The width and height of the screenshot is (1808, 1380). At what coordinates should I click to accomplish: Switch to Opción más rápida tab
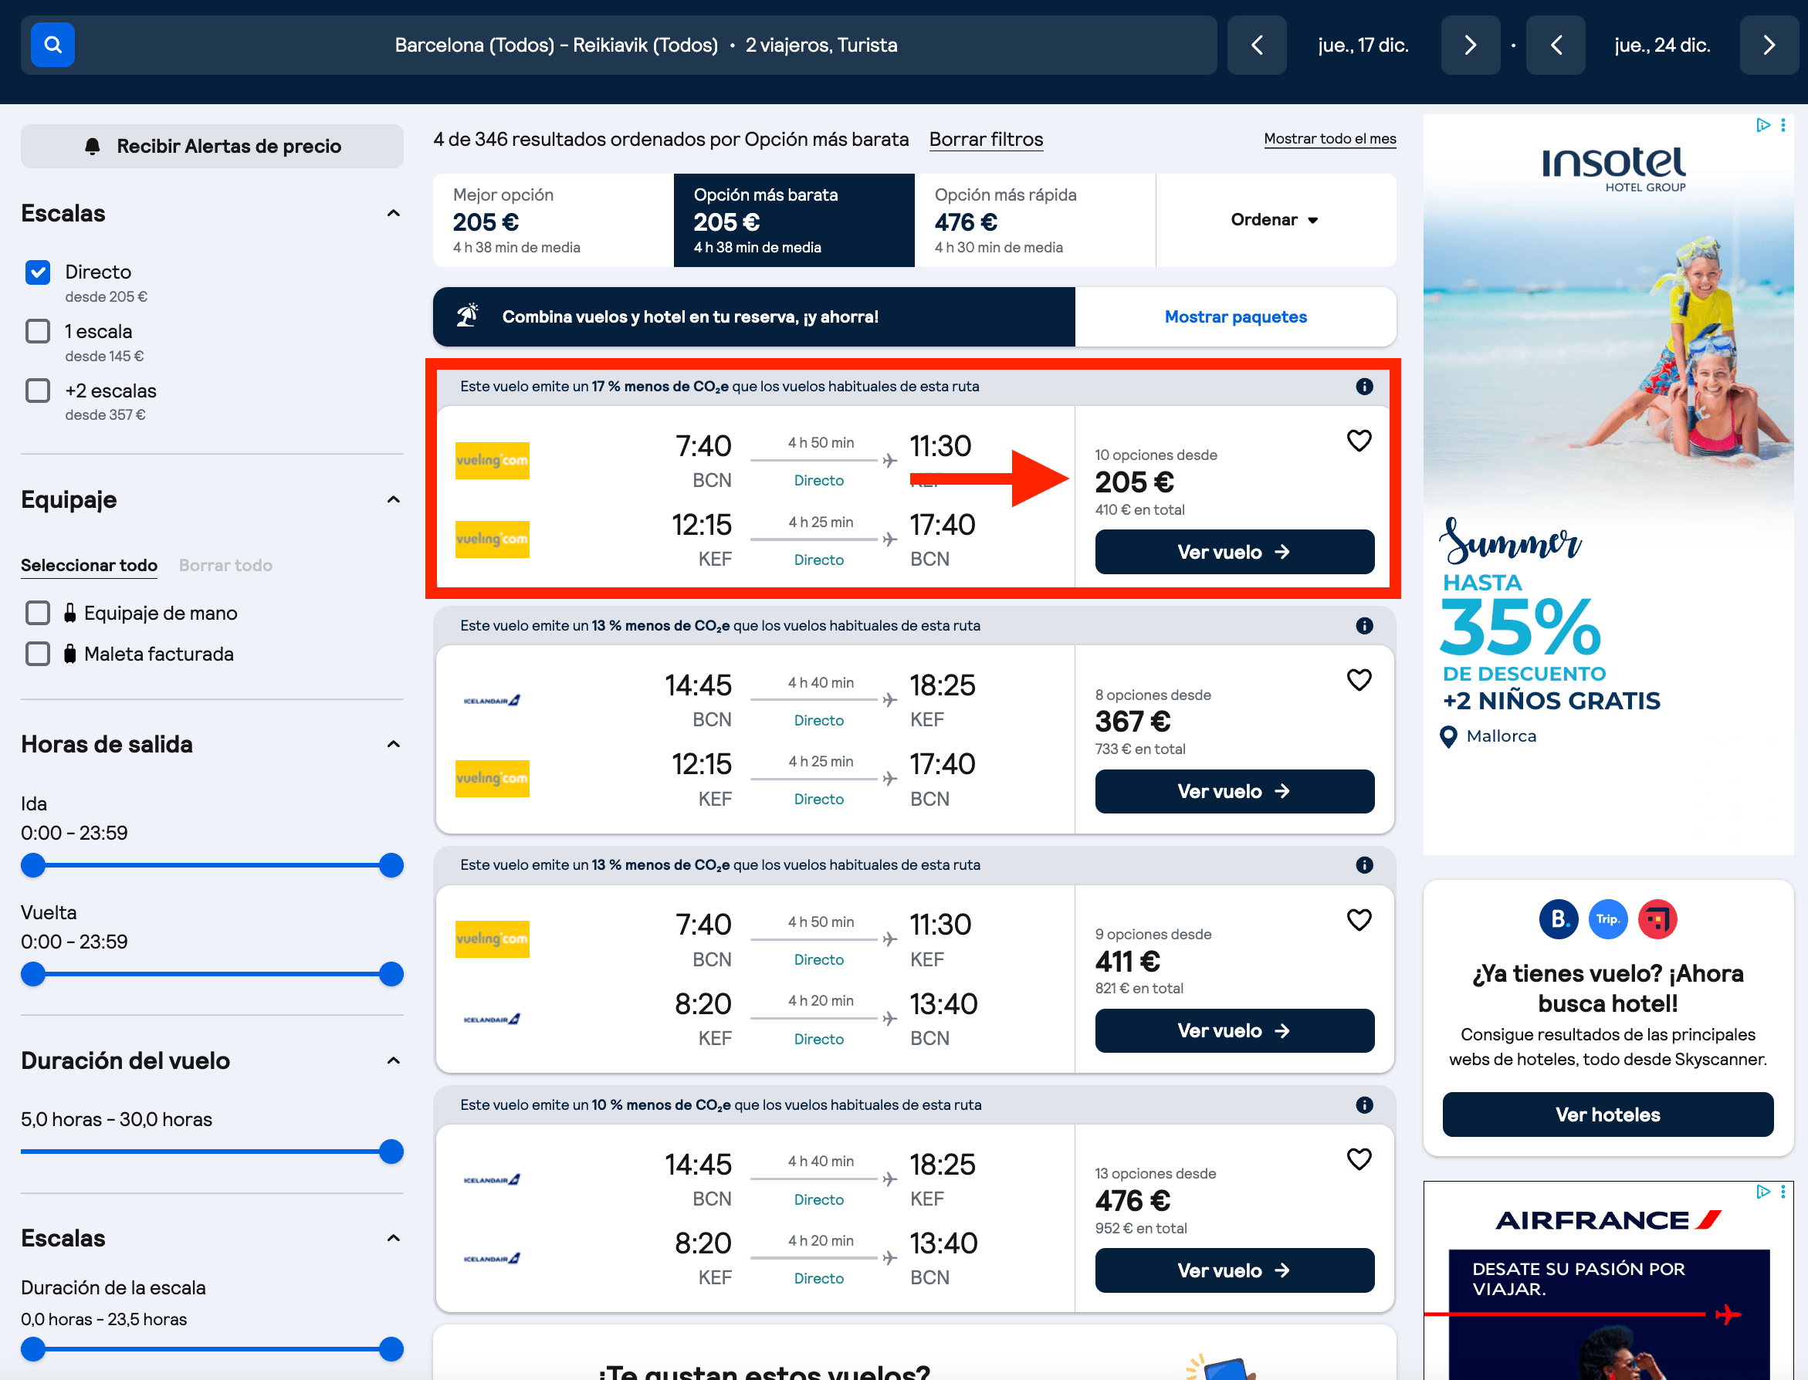click(1035, 219)
